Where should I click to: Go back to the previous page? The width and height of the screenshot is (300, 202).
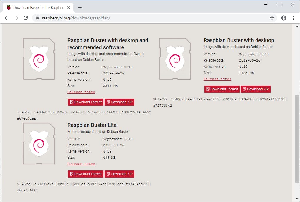[7, 18]
